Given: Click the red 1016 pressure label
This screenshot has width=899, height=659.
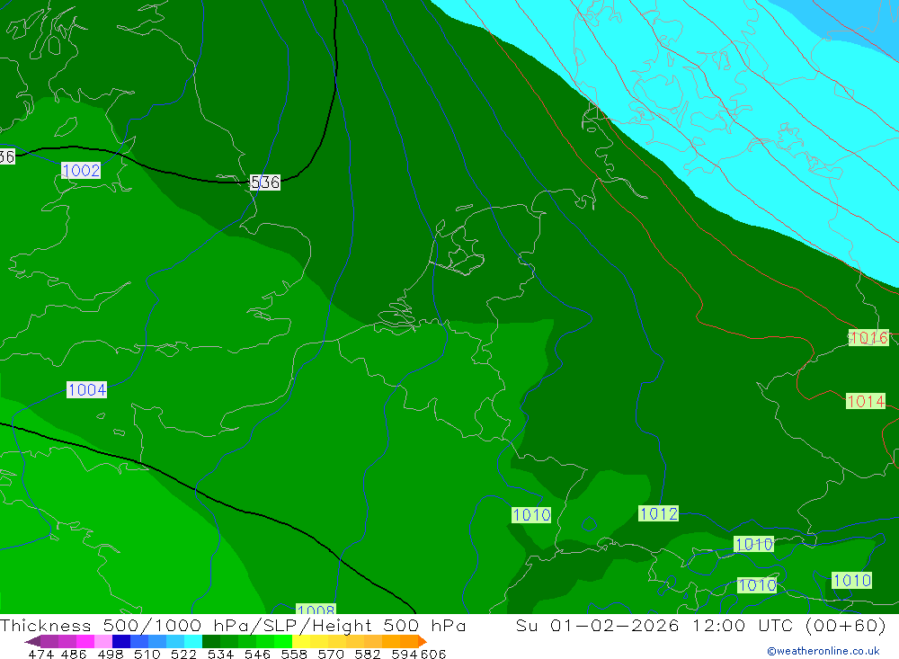Looking at the screenshot, I should pos(868,338).
